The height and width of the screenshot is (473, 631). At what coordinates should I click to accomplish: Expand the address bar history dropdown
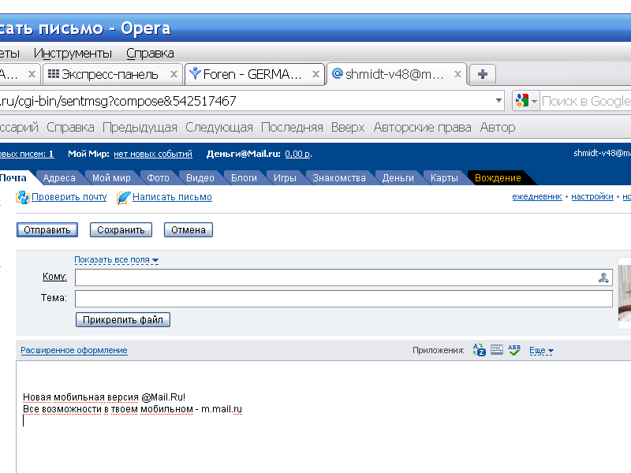[498, 101]
